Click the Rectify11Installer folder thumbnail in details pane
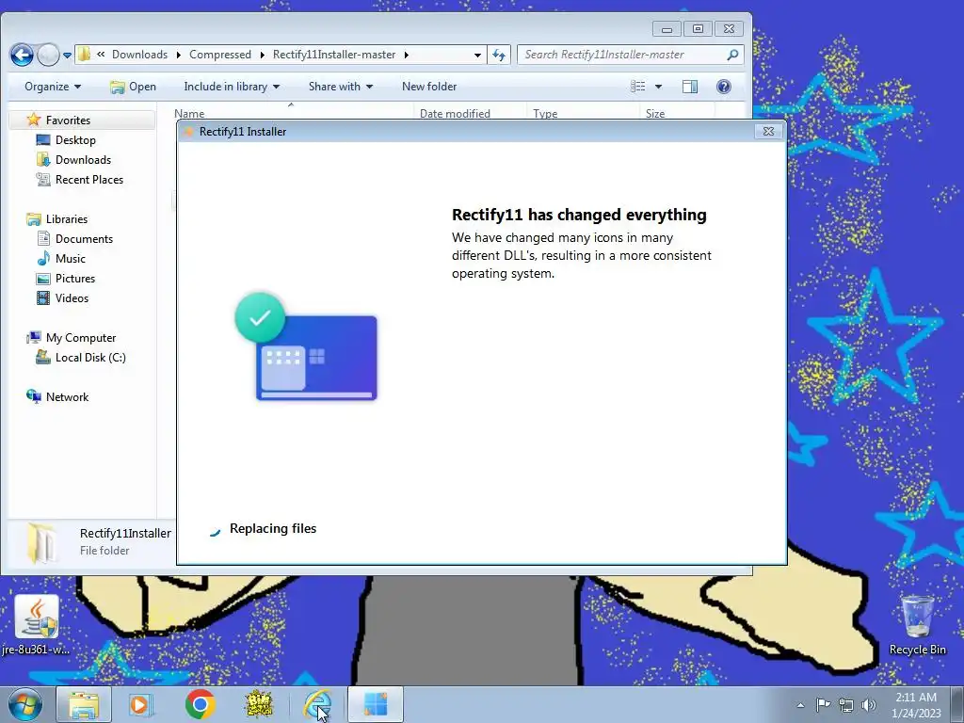Screen dimensions: 964x723 (x=41, y=543)
